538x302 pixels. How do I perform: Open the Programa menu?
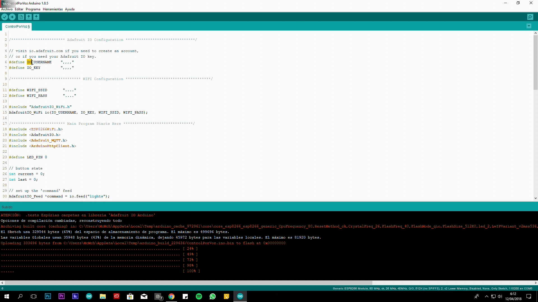(x=33, y=9)
